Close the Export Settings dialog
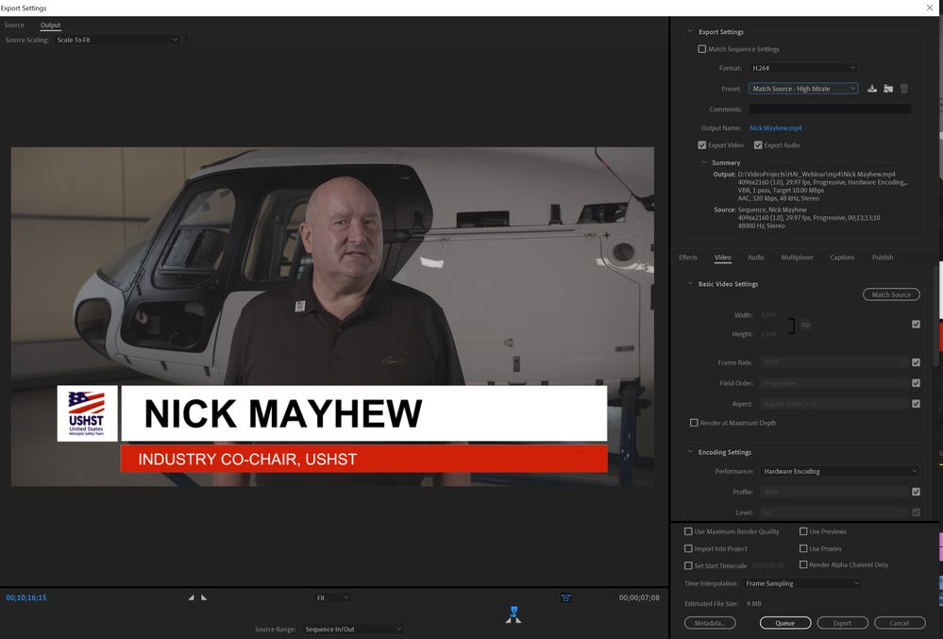The height and width of the screenshot is (639, 943). (930, 8)
